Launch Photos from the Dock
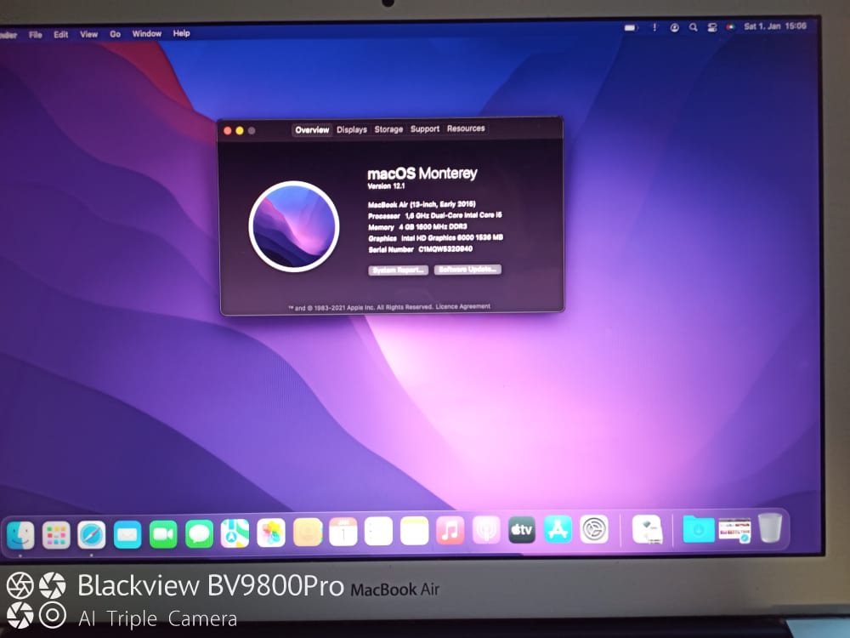The image size is (850, 638). tap(271, 533)
